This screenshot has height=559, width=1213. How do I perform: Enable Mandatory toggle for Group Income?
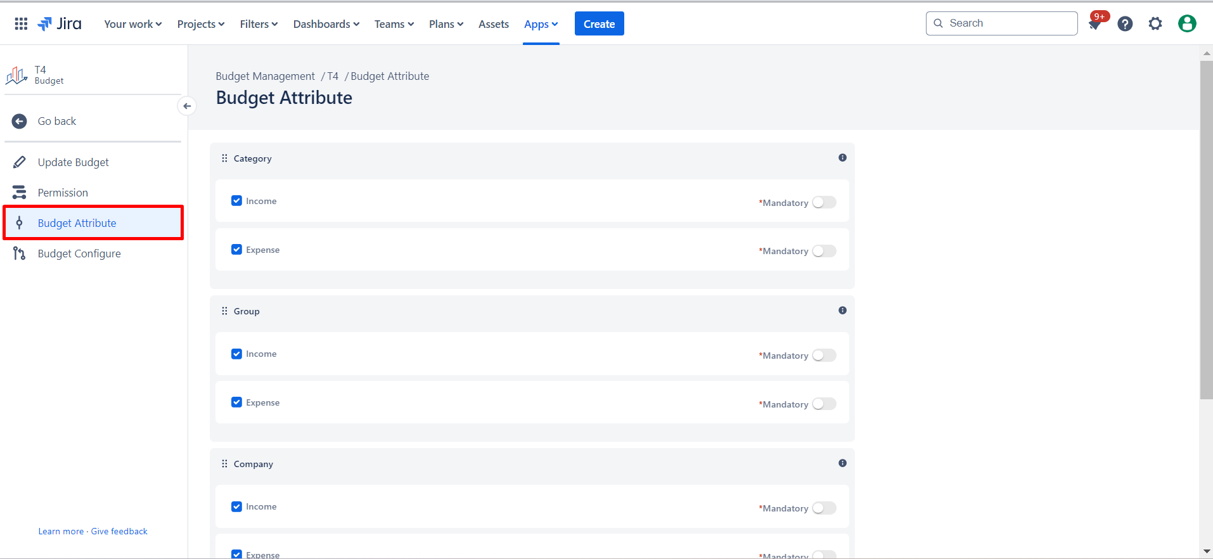[x=825, y=356]
